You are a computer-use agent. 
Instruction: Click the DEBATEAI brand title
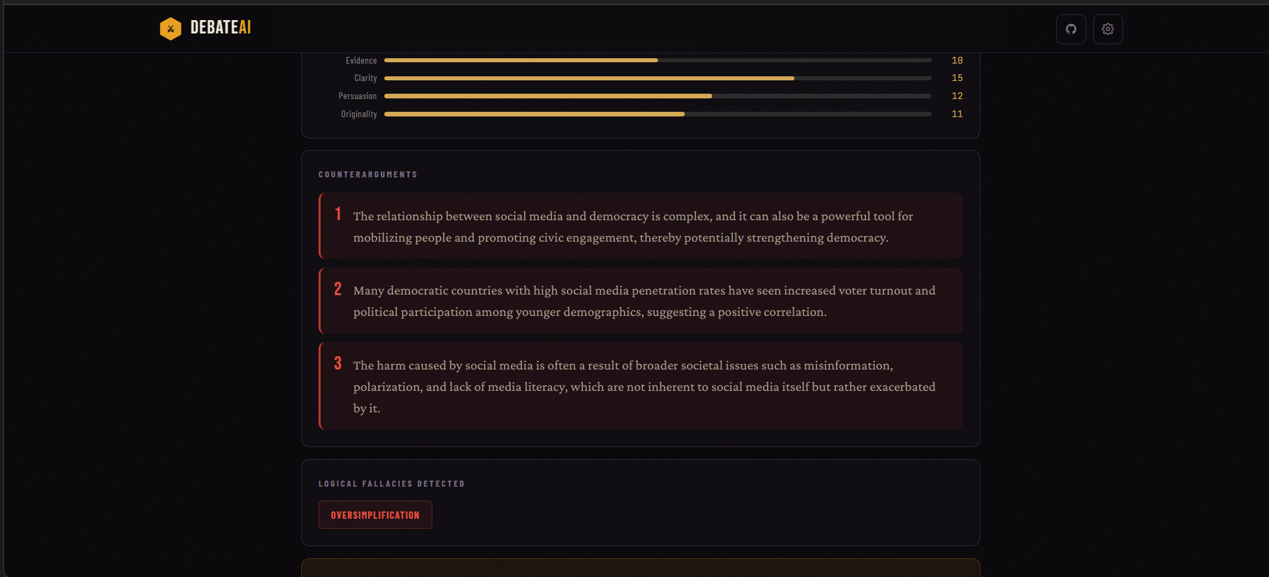220,27
